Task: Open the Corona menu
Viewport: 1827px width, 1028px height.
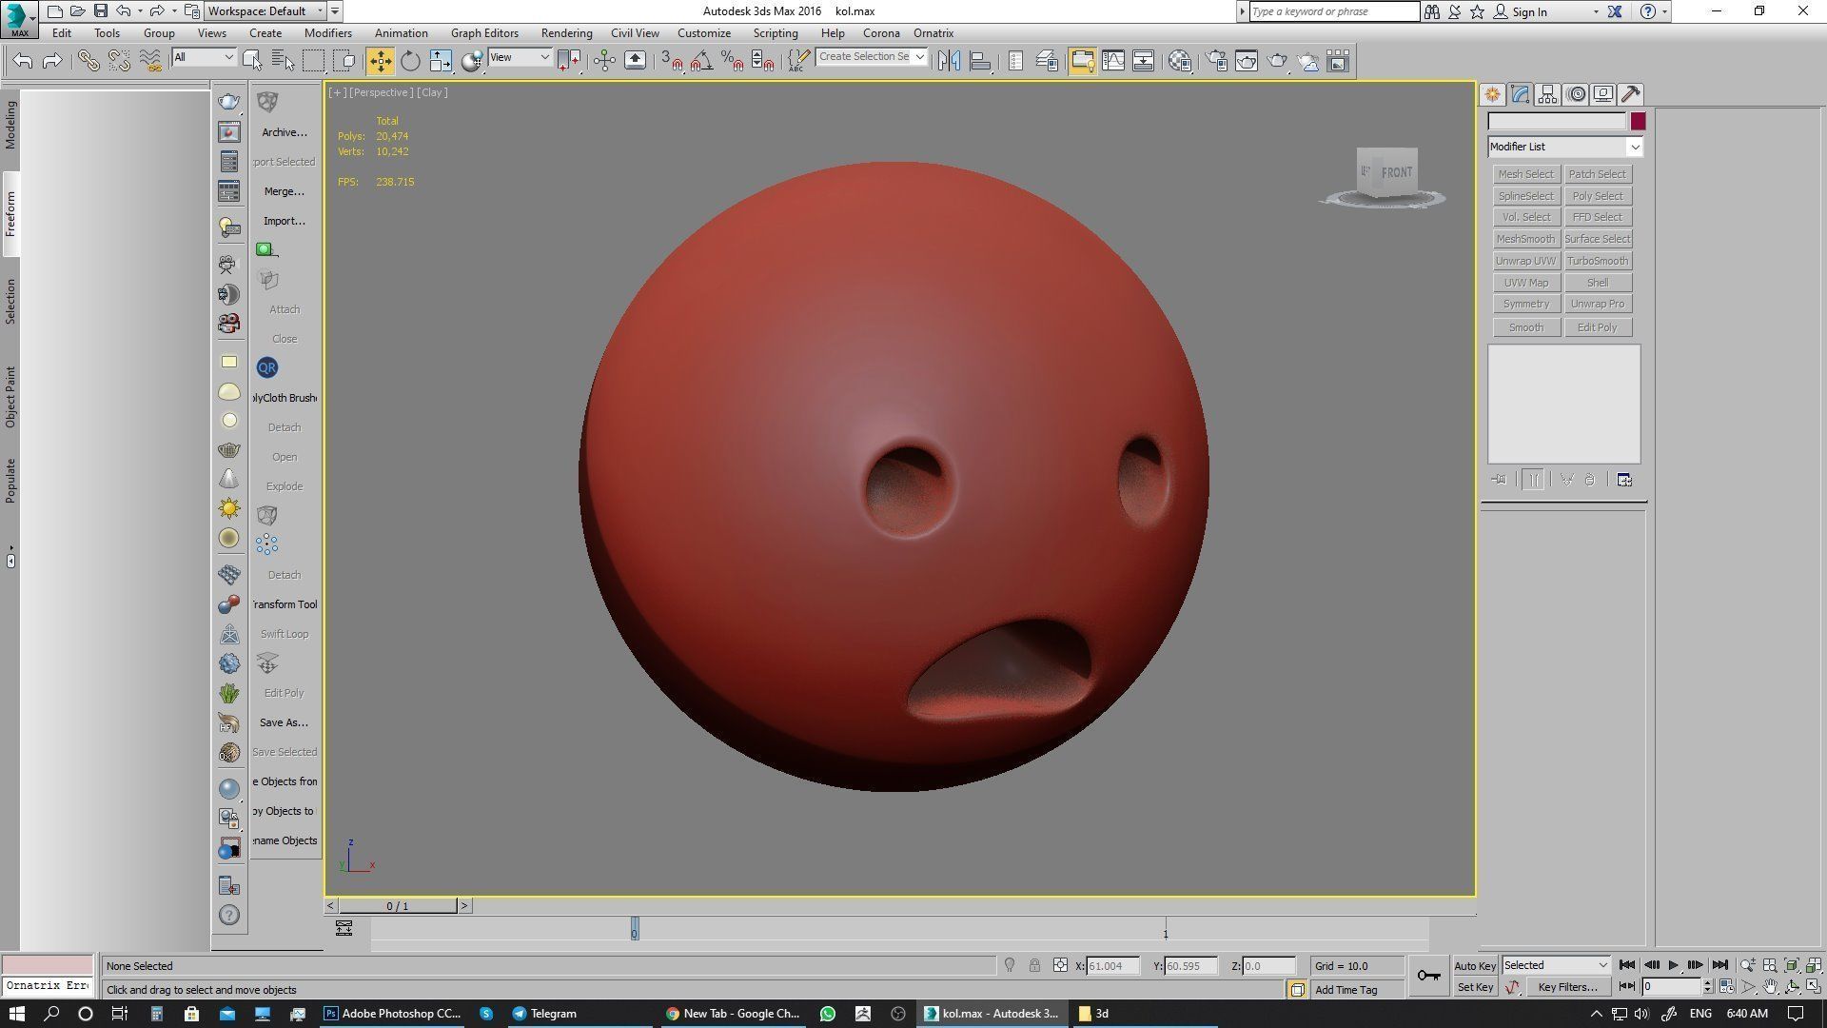Action: pyautogui.click(x=881, y=33)
